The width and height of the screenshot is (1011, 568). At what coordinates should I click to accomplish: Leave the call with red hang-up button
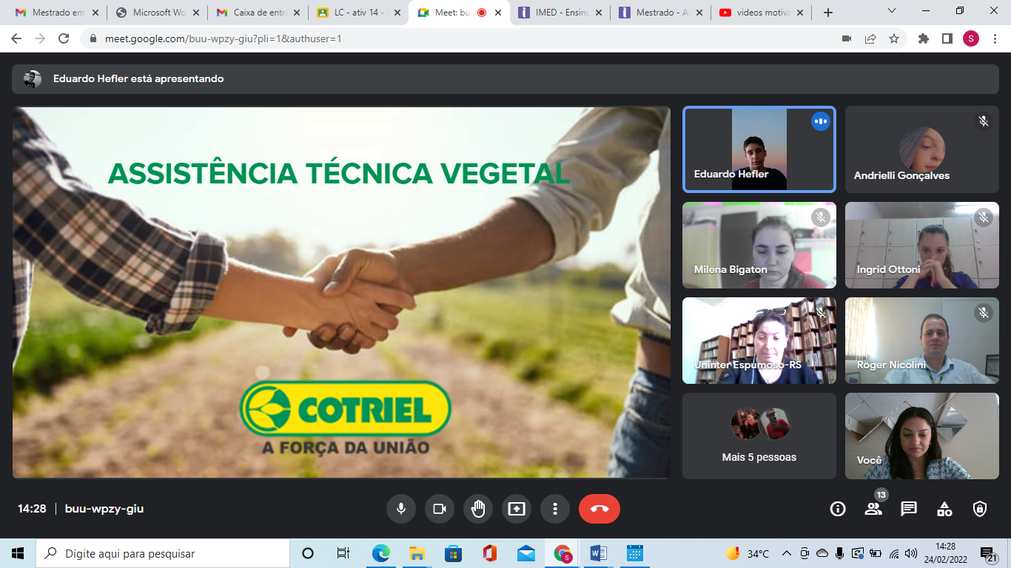point(599,509)
